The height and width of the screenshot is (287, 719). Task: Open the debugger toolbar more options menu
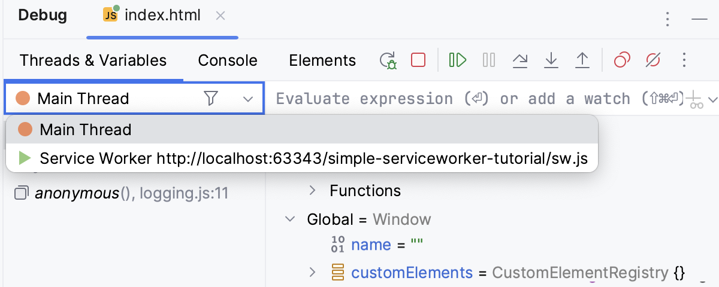(684, 60)
